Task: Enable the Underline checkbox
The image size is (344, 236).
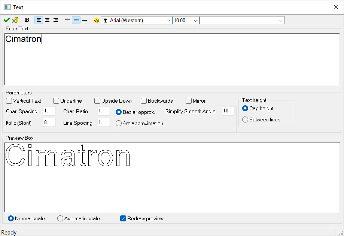Action: click(56, 101)
